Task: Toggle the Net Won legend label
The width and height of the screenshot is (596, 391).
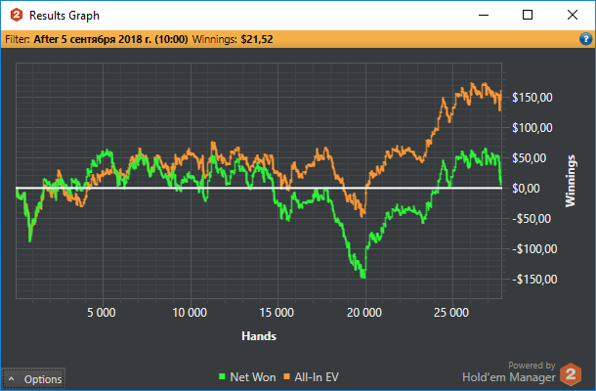Action: click(253, 377)
